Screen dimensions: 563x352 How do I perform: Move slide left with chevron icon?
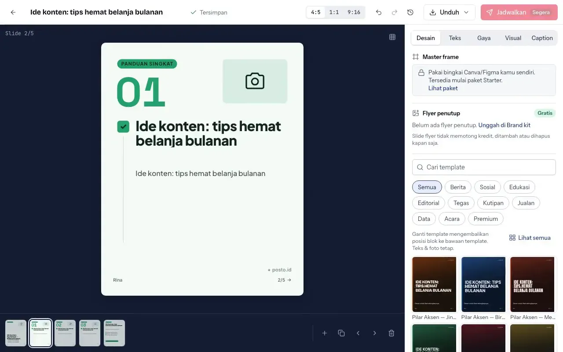(358, 333)
